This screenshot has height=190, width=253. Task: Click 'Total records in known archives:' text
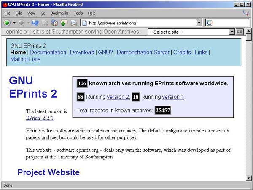(115, 111)
